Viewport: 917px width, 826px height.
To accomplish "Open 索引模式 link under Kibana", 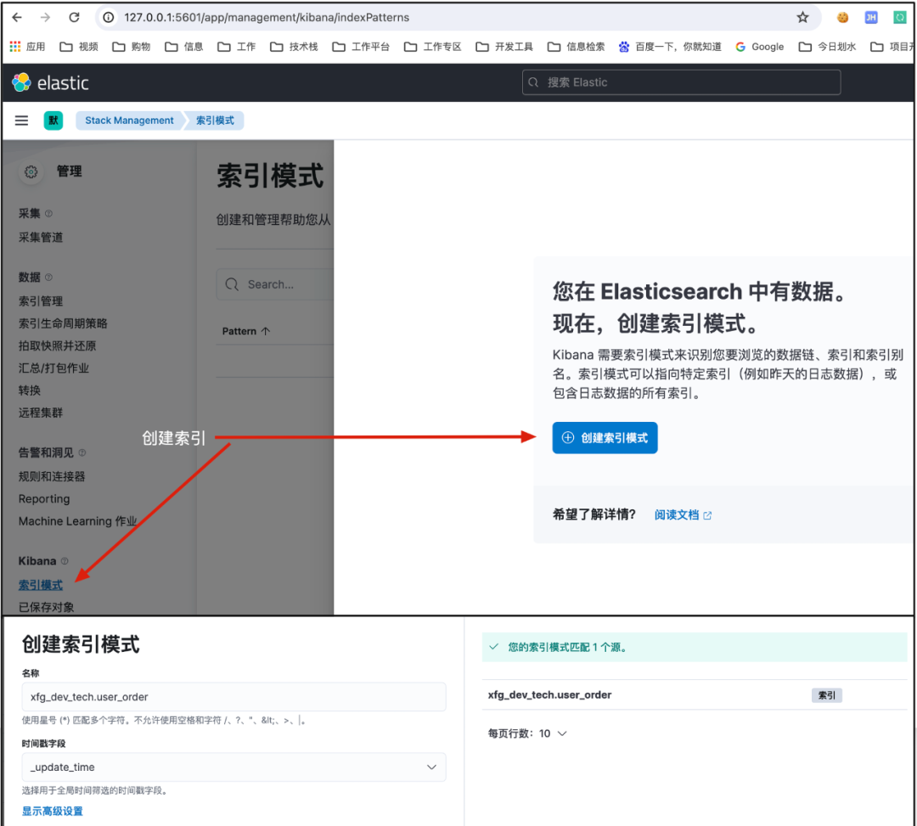I will click(41, 585).
